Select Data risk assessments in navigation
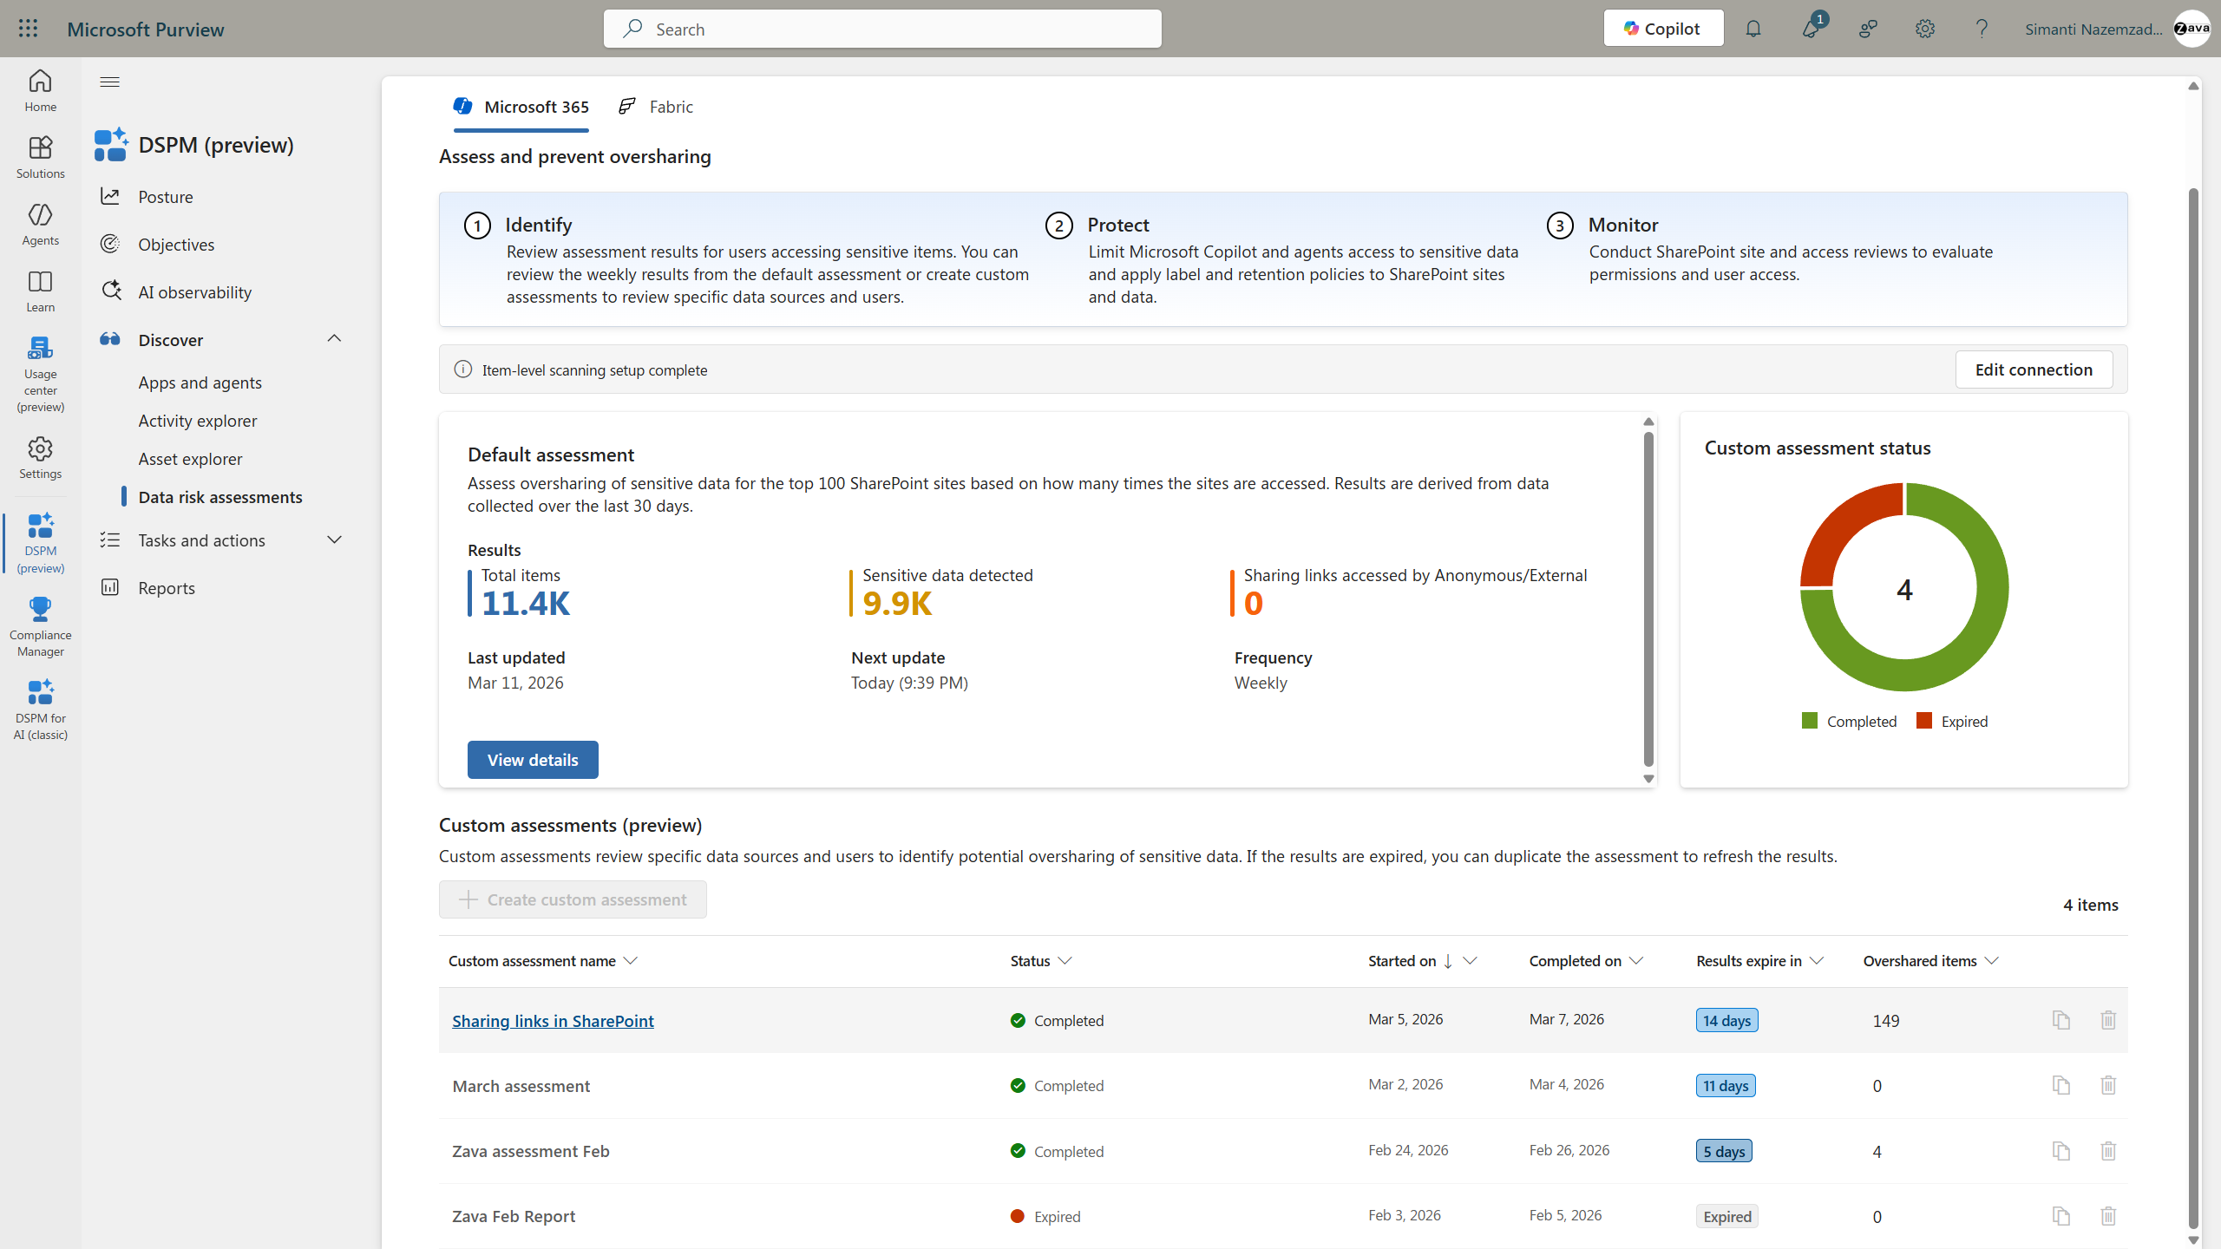The height and width of the screenshot is (1249, 2221). pyautogui.click(x=220, y=497)
